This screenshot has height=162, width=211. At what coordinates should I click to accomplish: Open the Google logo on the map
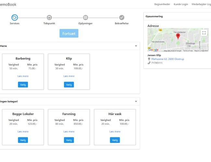pyautogui.click(x=153, y=50)
